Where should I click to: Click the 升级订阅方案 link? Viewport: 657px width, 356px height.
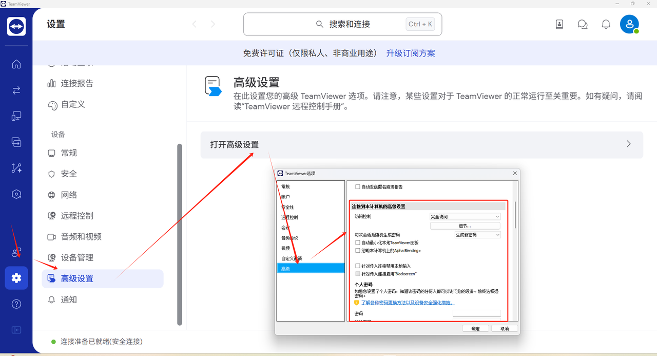coord(411,53)
